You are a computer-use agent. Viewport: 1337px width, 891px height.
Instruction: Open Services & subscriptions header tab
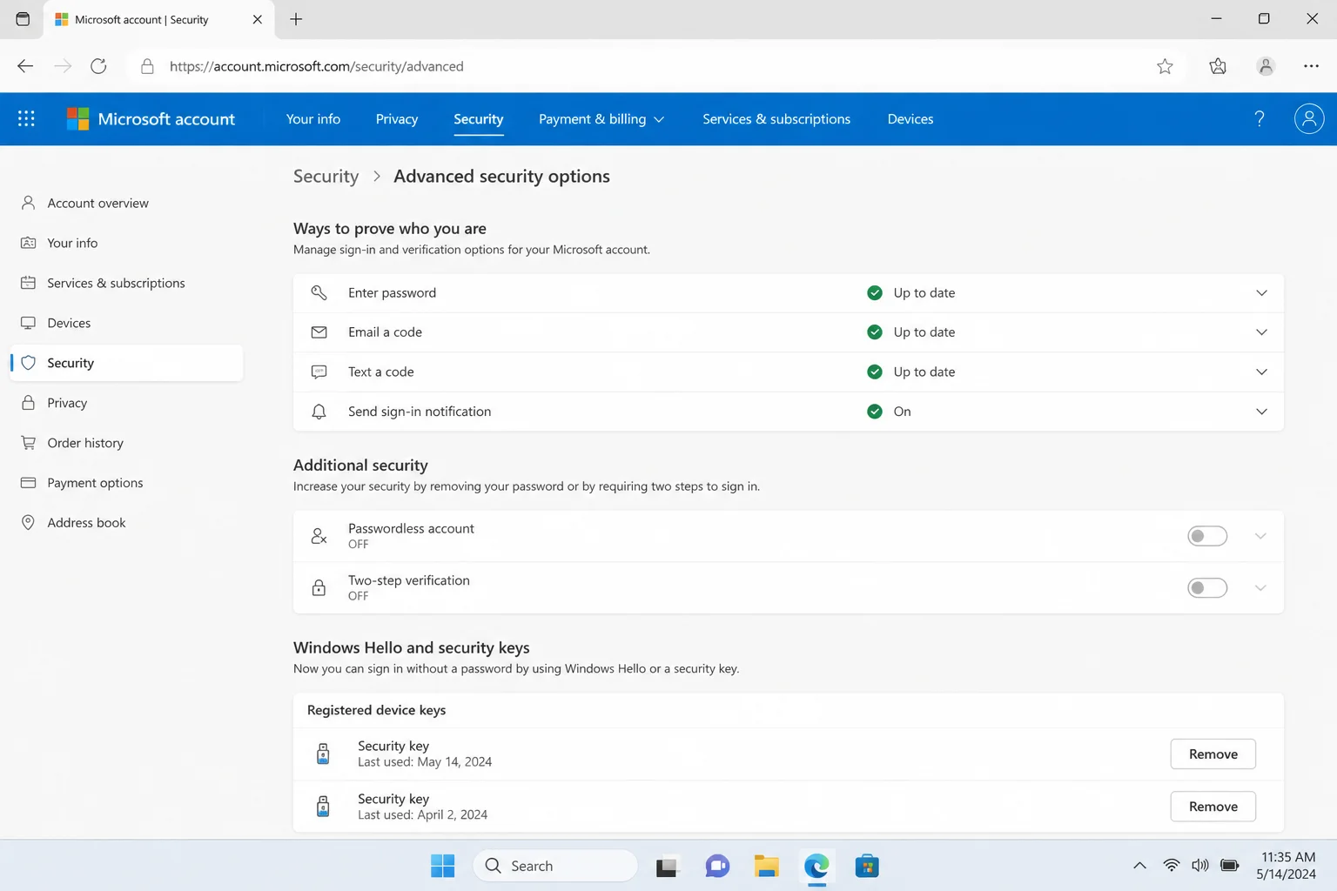(x=776, y=119)
